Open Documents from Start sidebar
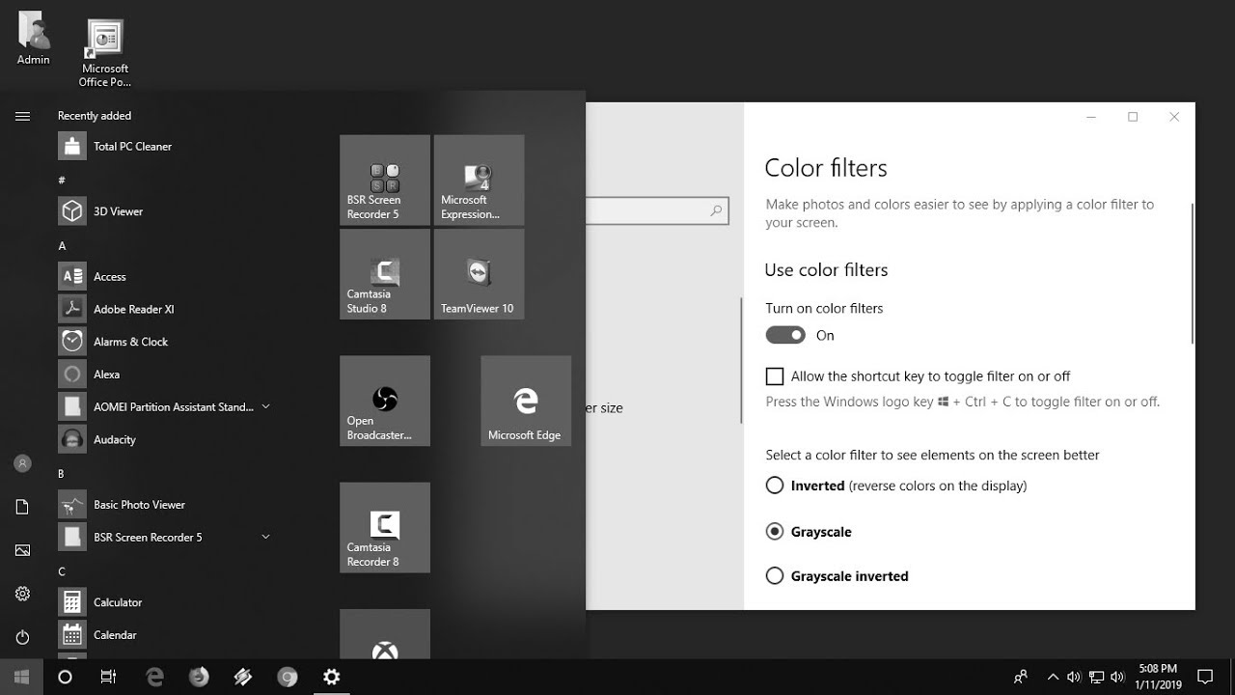1235x695 pixels. (x=22, y=507)
